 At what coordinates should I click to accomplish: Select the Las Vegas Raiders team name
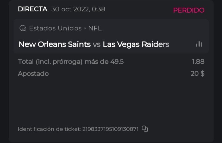coord(136,44)
